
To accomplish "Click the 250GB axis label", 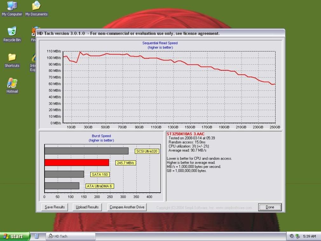I will point(275,127).
